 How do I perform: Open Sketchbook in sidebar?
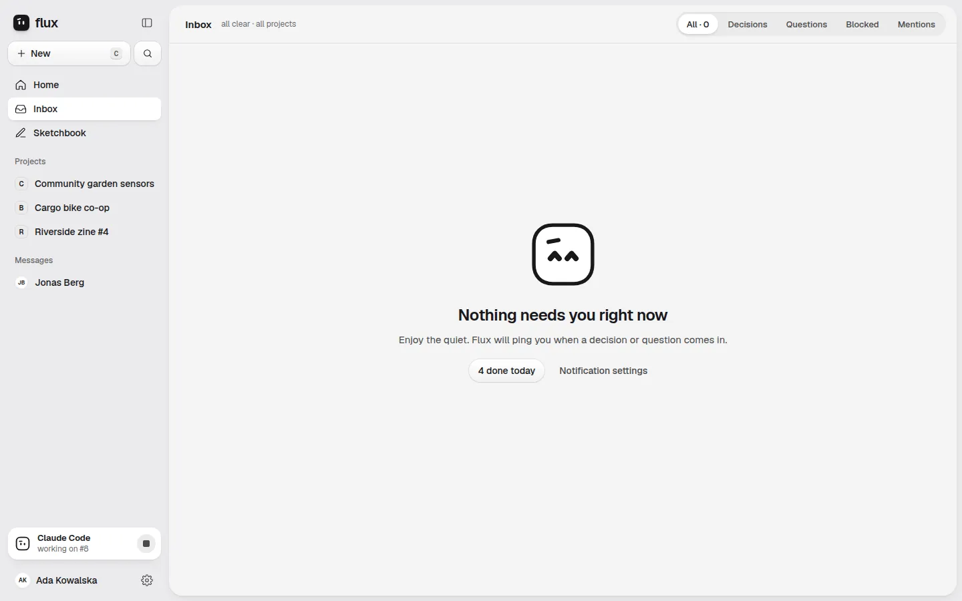point(84,133)
